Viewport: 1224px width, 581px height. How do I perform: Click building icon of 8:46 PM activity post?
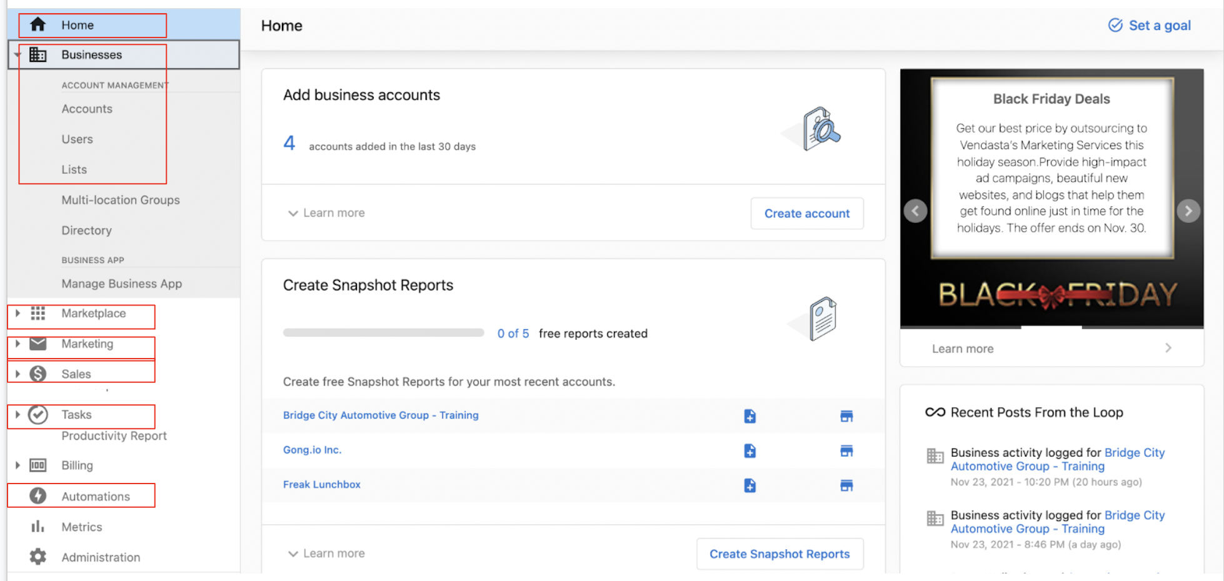[935, 519]
